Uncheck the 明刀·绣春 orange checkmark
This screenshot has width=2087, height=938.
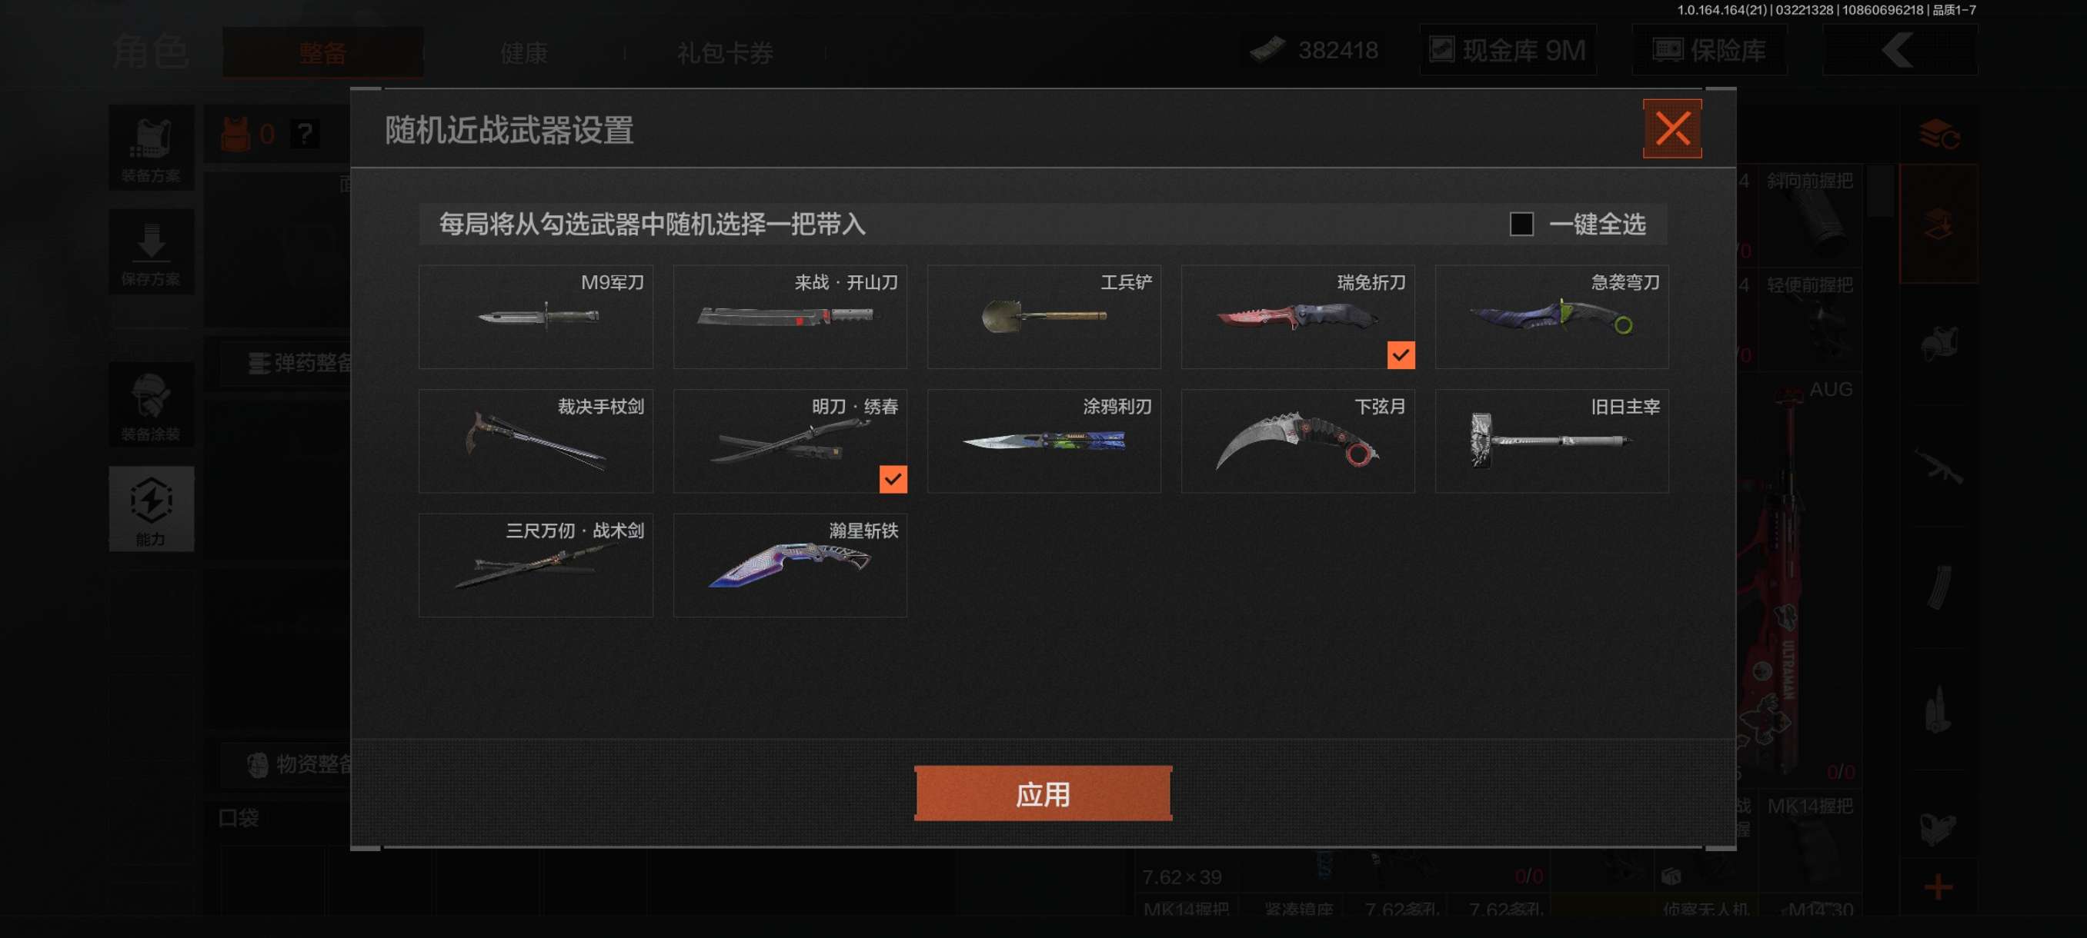893,479
